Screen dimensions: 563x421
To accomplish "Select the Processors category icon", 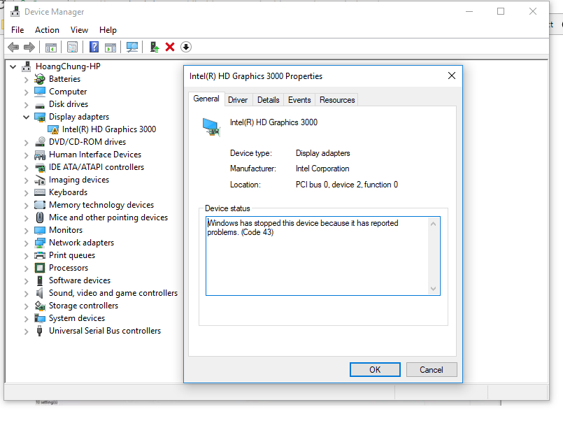I will click(x=40, y=268).
